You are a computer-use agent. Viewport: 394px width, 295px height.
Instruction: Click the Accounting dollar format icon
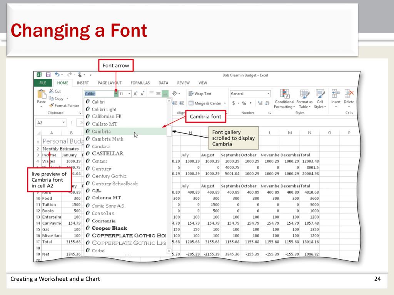pyautogui.click(x=234, y=103)
